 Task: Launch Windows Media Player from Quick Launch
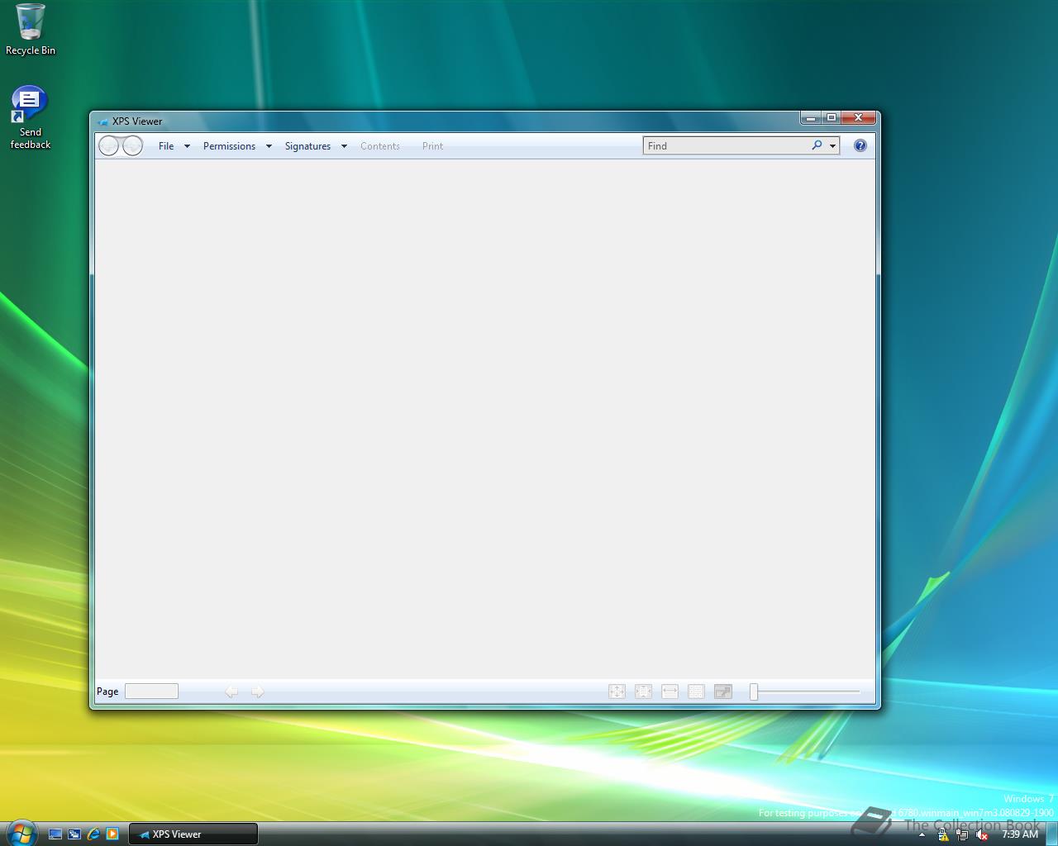tap(112, 834)
